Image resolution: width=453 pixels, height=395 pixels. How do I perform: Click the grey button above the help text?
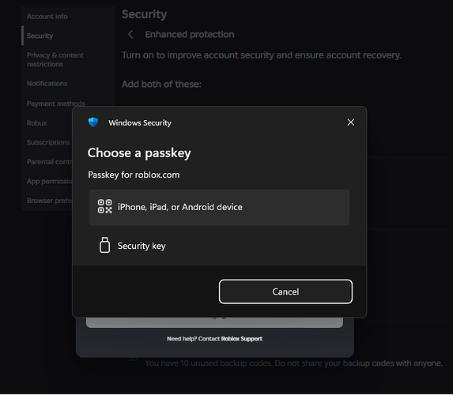coord(215,322)
